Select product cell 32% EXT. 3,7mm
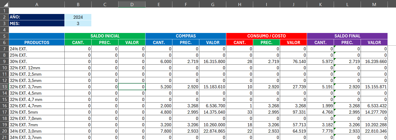Viewport: 396px width, 140px height. pyautogui.click(x=37, y=87)
